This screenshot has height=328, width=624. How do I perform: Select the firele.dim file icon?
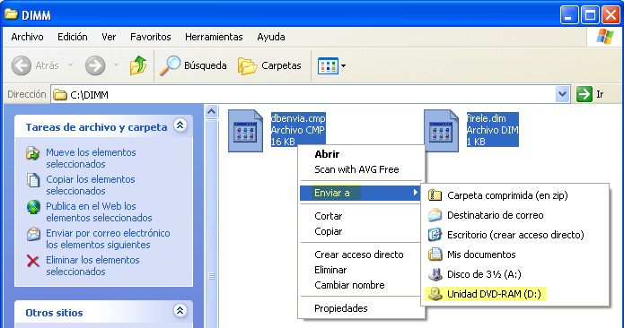tap(441, 131)
